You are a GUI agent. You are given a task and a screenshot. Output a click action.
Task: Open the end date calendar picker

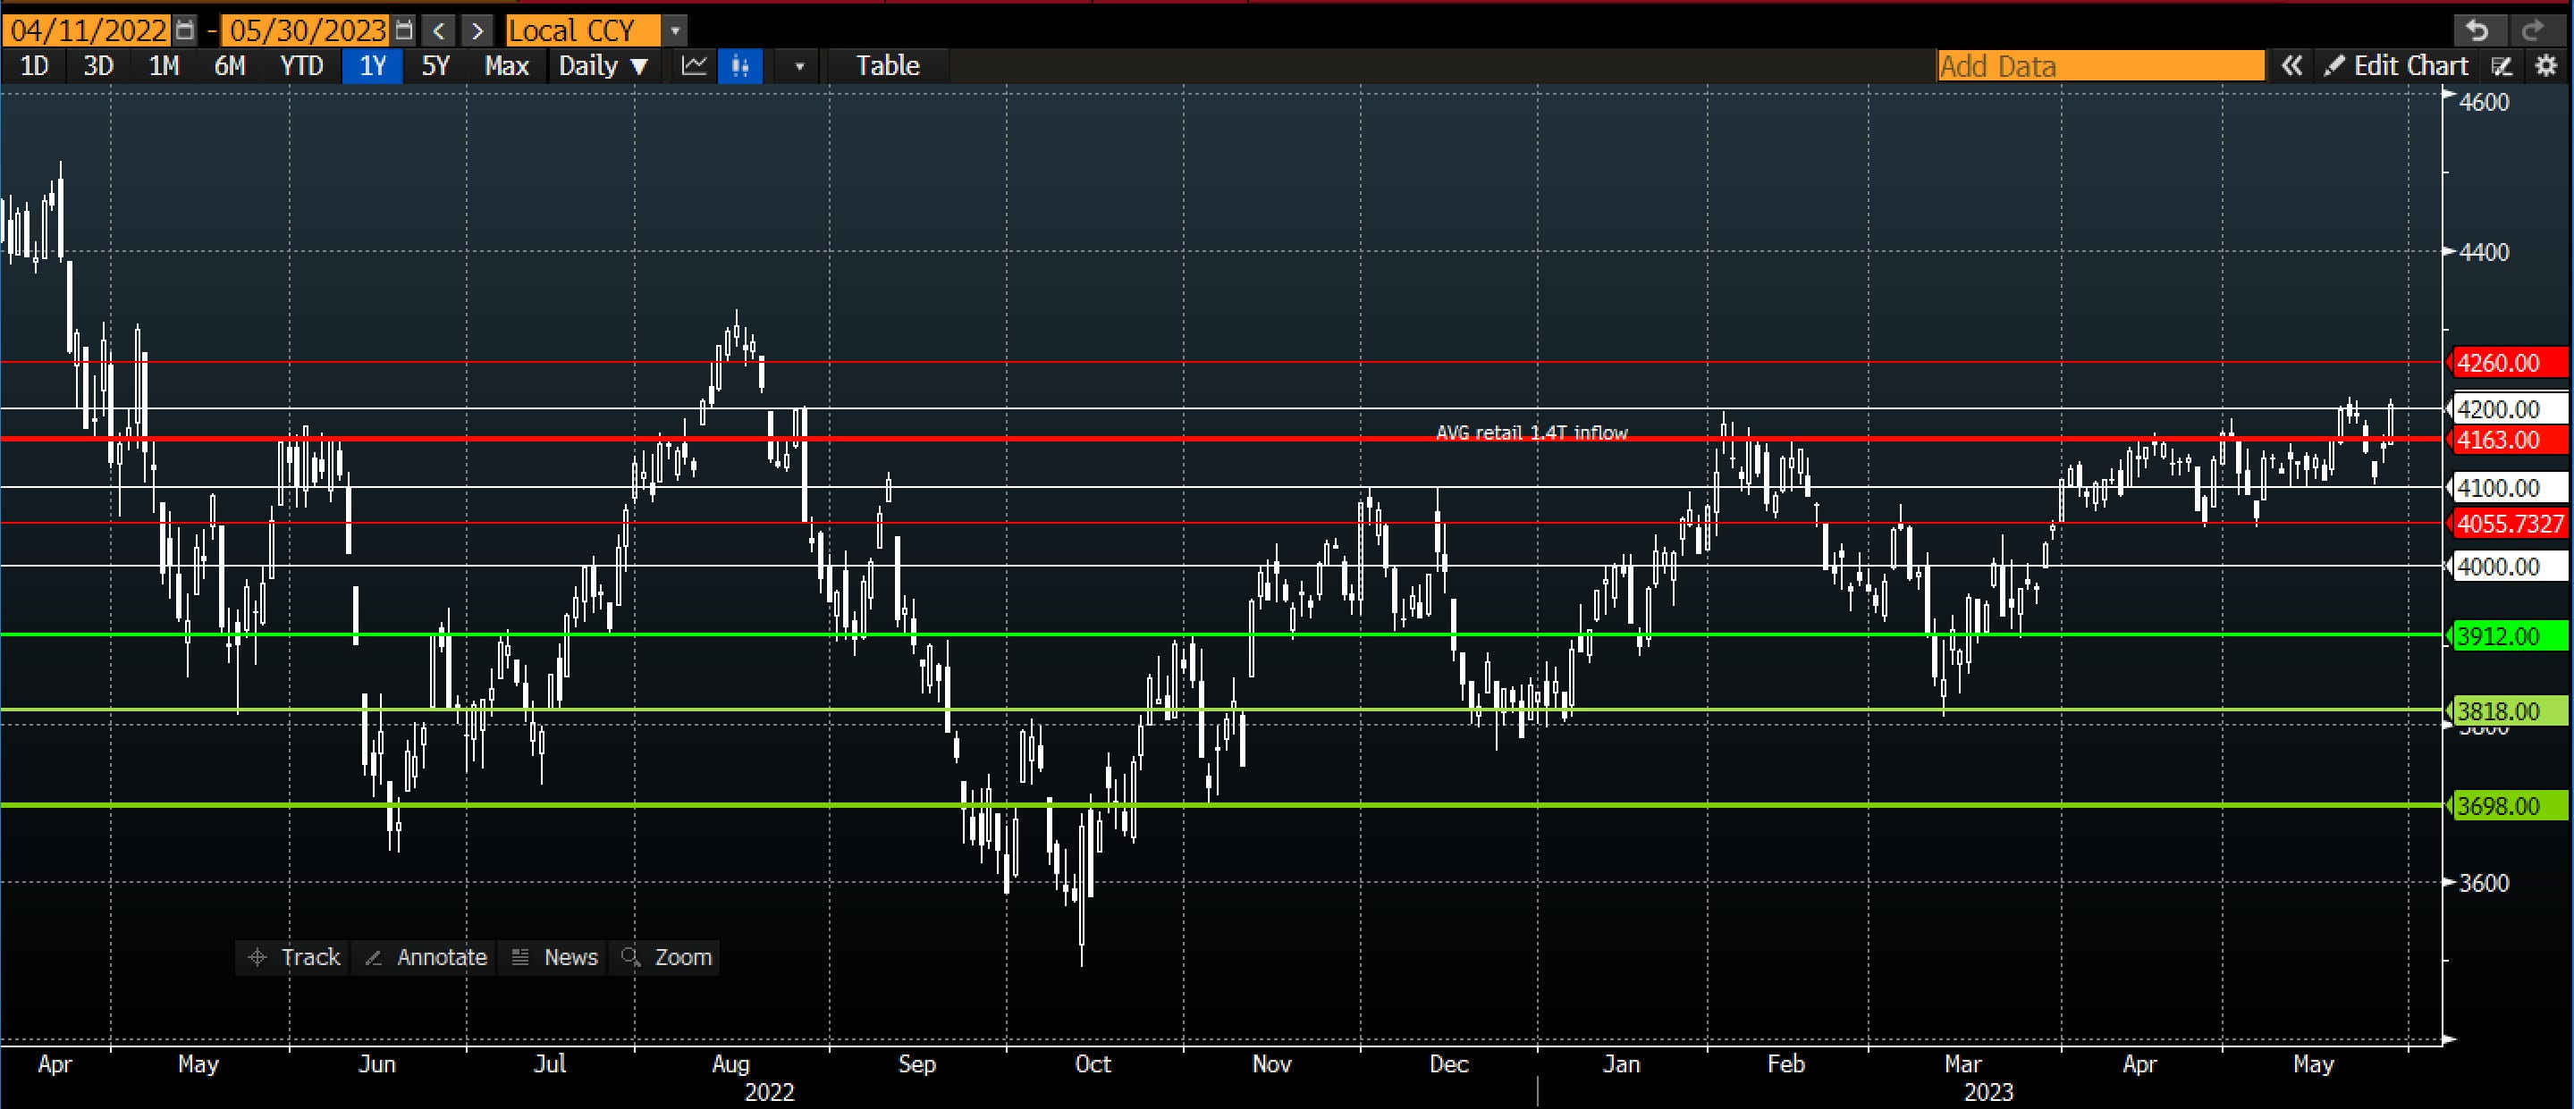coord(404,30)
